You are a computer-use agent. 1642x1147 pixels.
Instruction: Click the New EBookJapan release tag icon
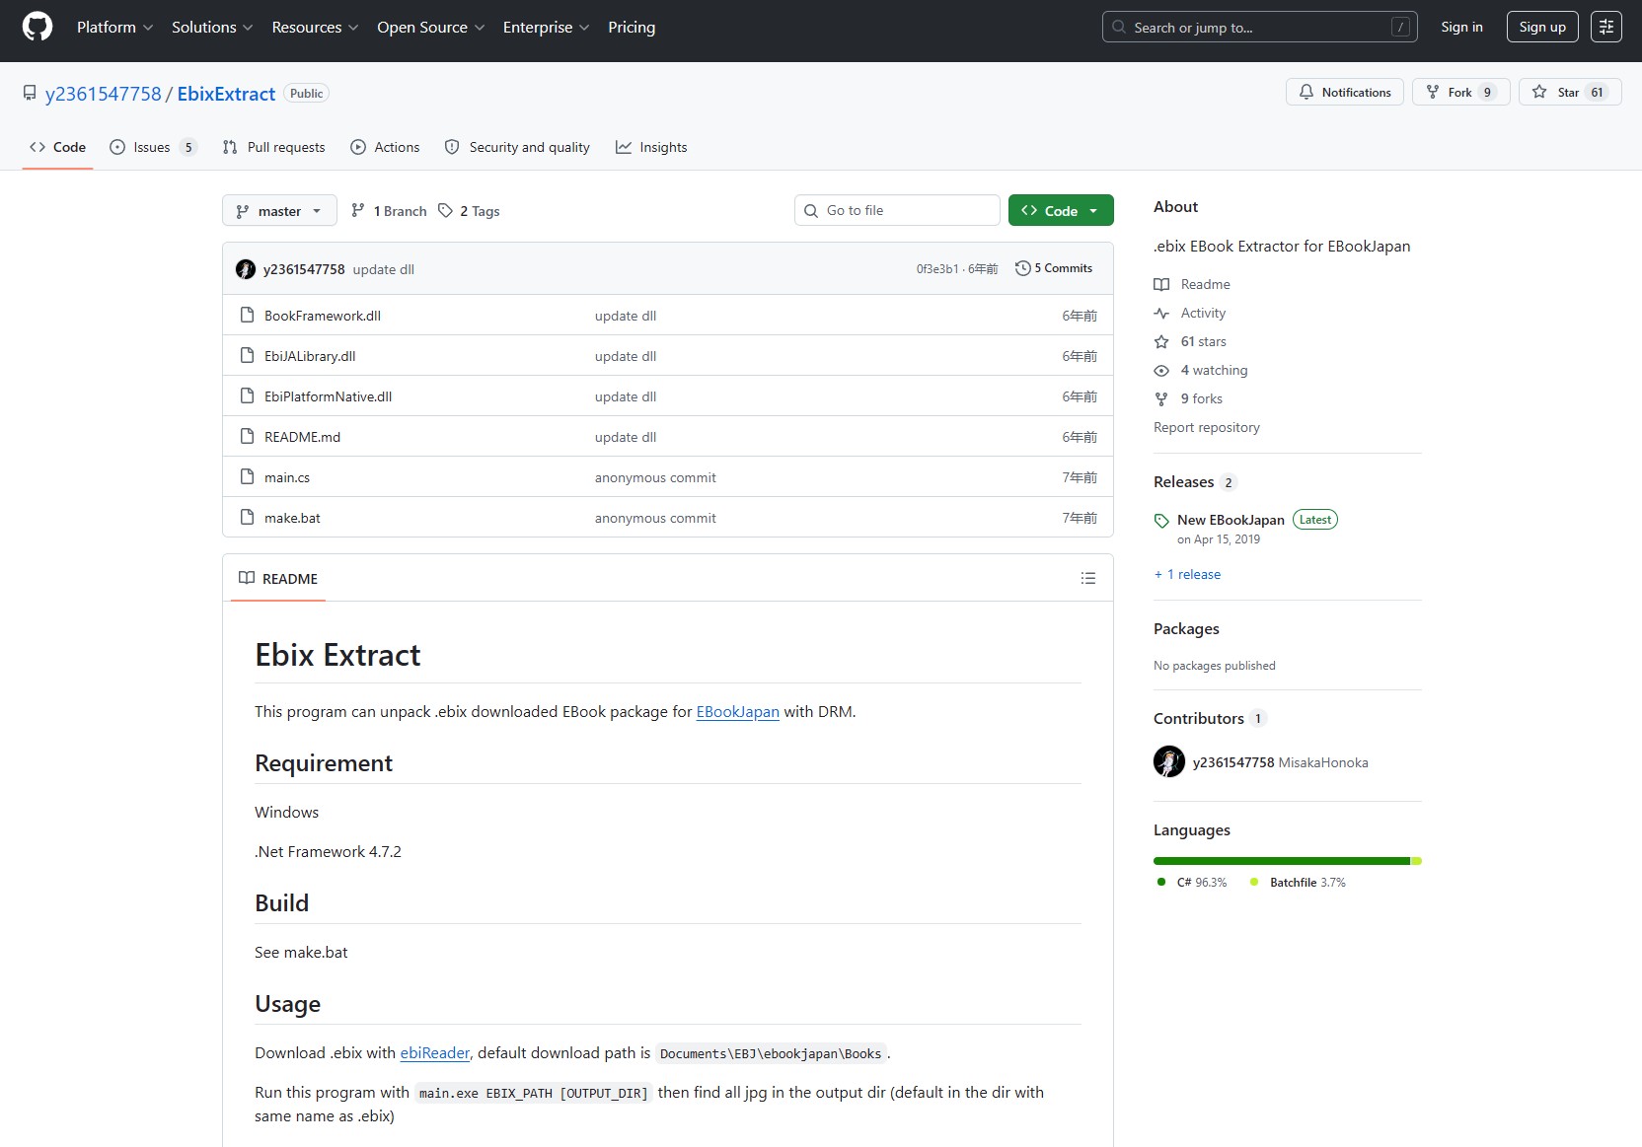pos(1161,521)
